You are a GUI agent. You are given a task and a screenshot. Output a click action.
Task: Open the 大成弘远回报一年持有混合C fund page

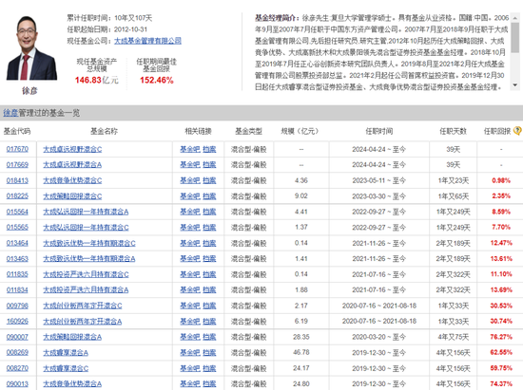tap(86, 228)
